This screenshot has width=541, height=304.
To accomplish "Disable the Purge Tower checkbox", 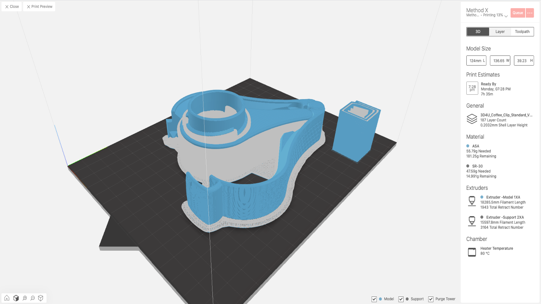I will (x=431, y=299).
